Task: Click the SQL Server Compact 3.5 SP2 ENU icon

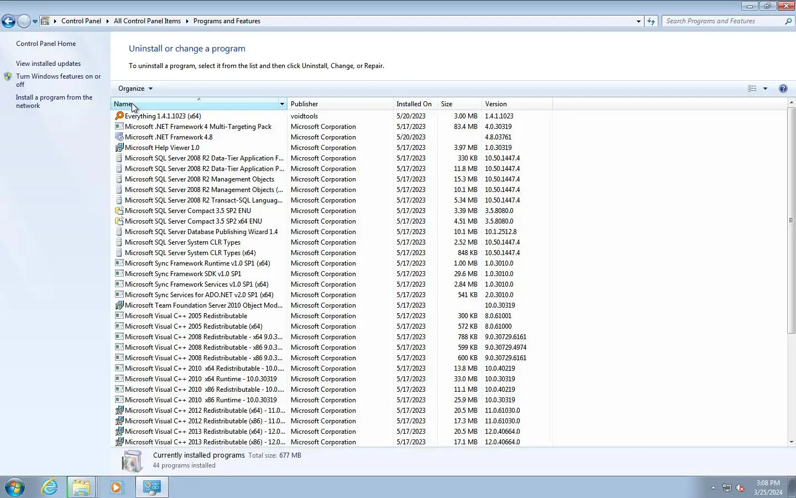Action: coord(119,211)
